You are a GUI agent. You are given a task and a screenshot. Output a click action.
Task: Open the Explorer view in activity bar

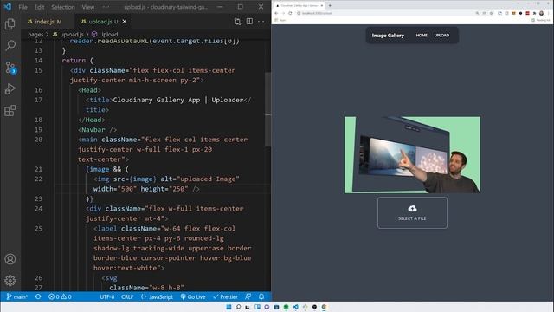click(10, 23)
